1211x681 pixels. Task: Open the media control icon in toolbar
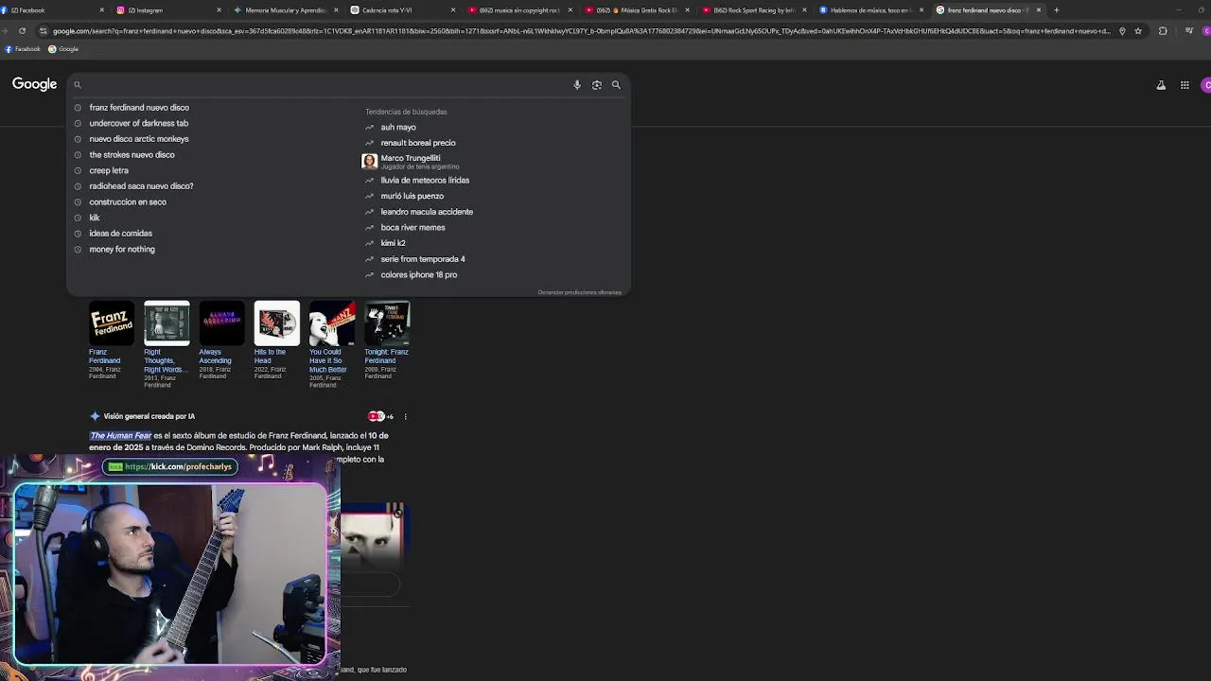click(x=1189, y=31)
